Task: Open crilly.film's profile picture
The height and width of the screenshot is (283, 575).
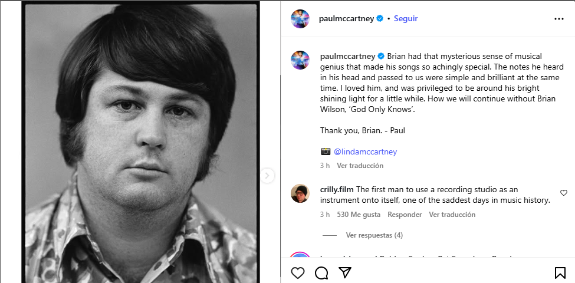Action: (300, 193)
